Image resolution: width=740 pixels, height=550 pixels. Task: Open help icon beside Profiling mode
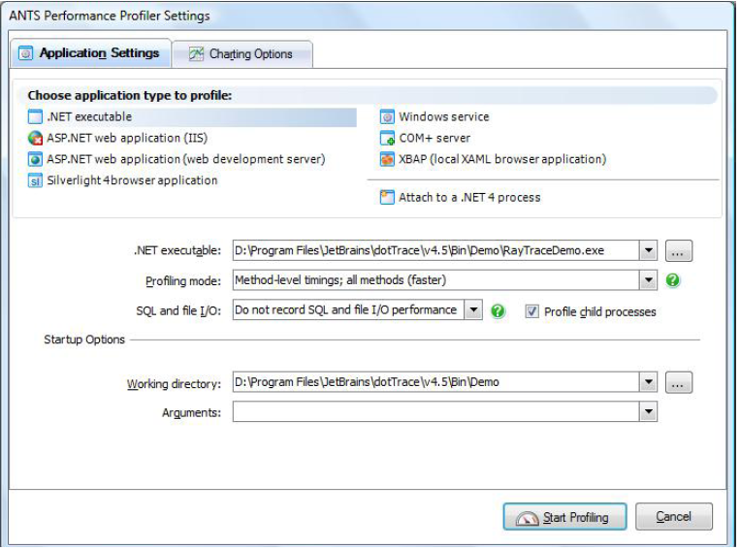(x=673, y=280)
